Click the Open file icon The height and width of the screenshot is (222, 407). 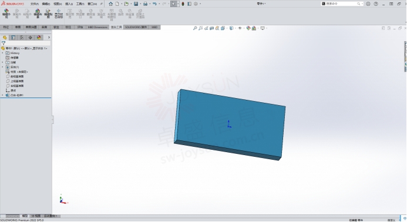(x=126, y=4)
